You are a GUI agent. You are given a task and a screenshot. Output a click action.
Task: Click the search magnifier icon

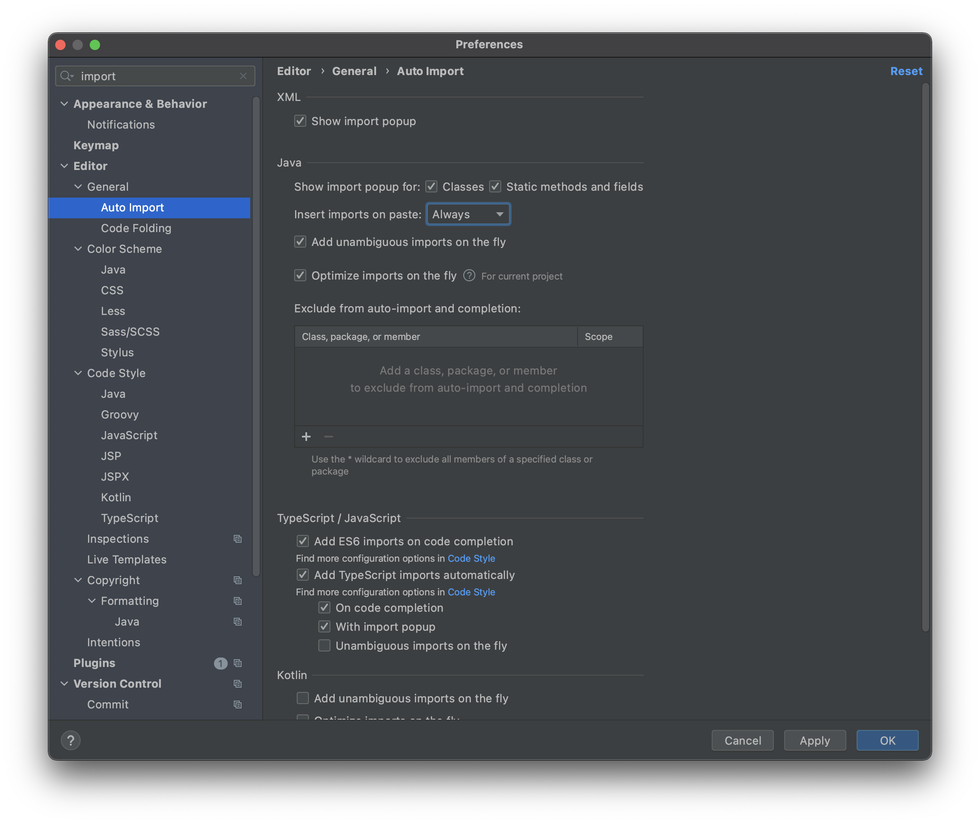click(x=66, y=75)
